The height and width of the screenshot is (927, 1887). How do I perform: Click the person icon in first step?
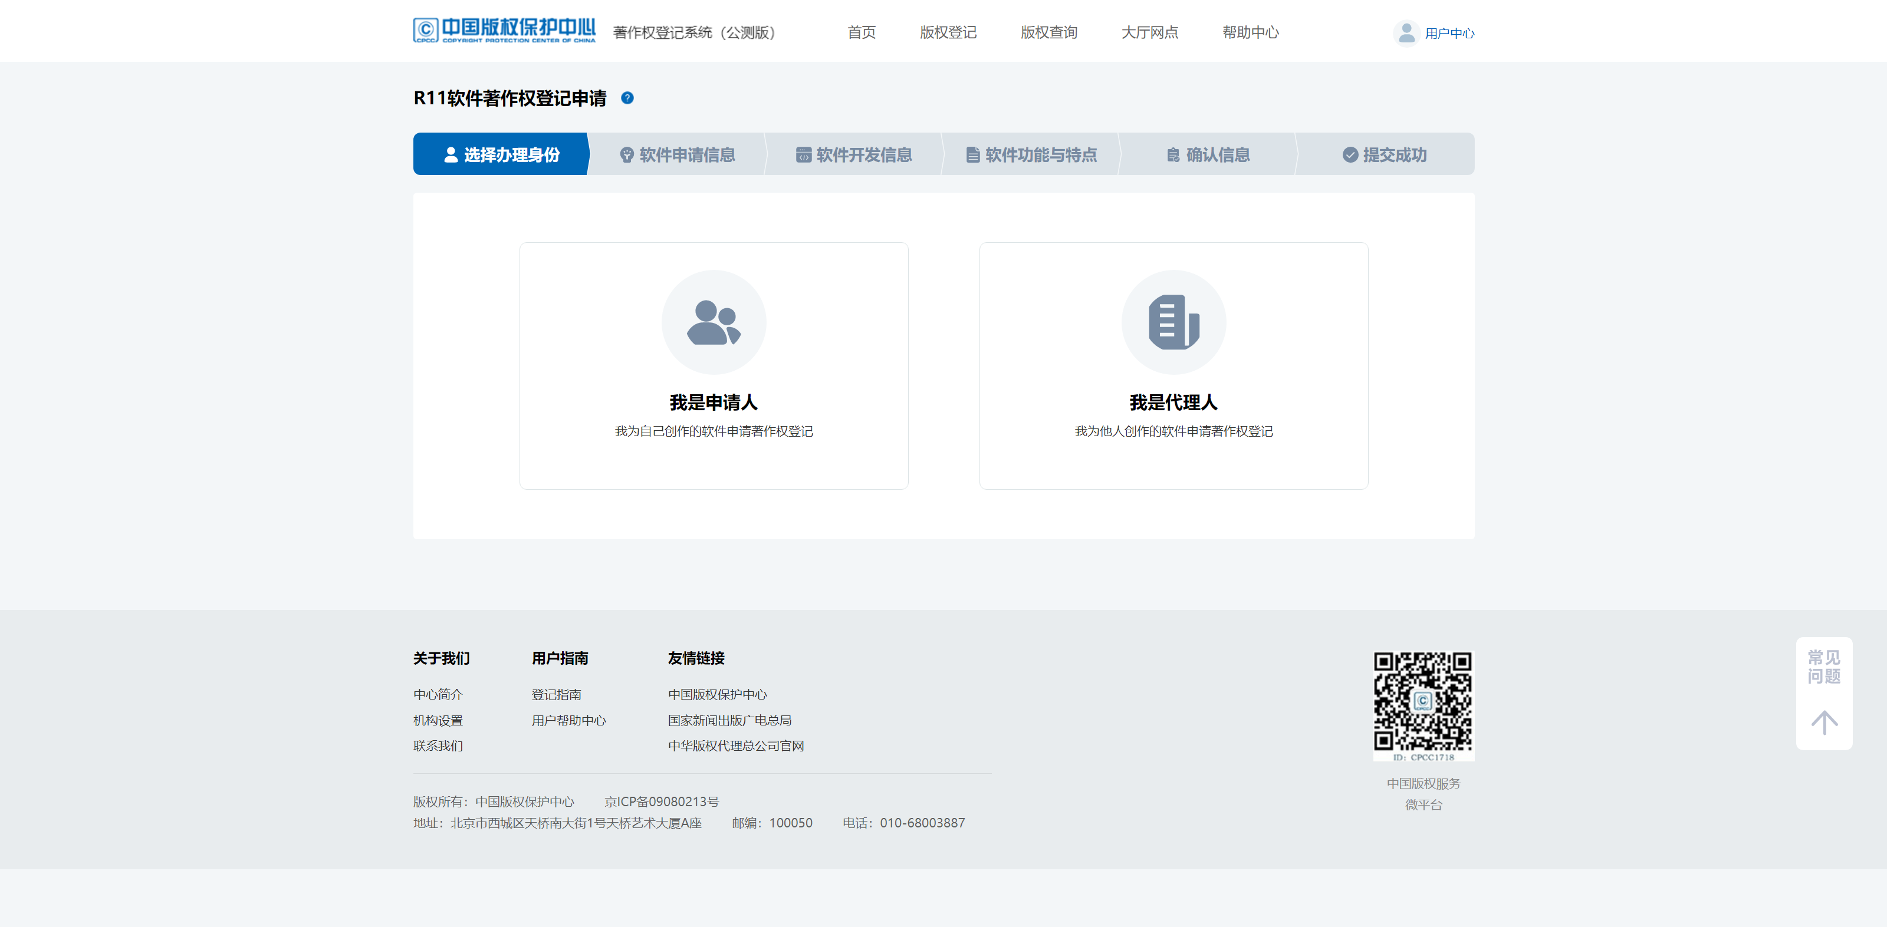tap(451, 154)
